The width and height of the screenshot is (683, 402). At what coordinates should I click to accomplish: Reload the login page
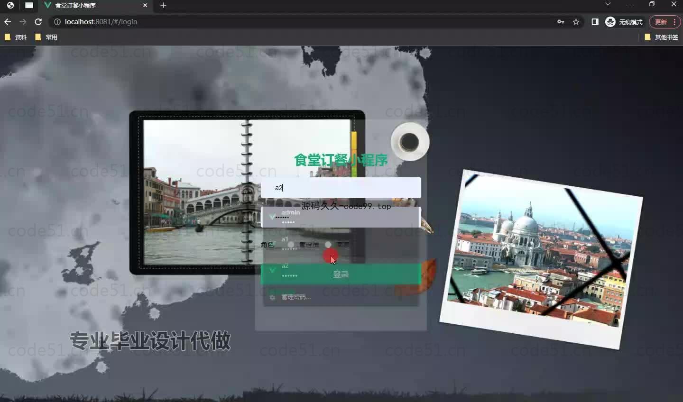[x=38, y=22]
